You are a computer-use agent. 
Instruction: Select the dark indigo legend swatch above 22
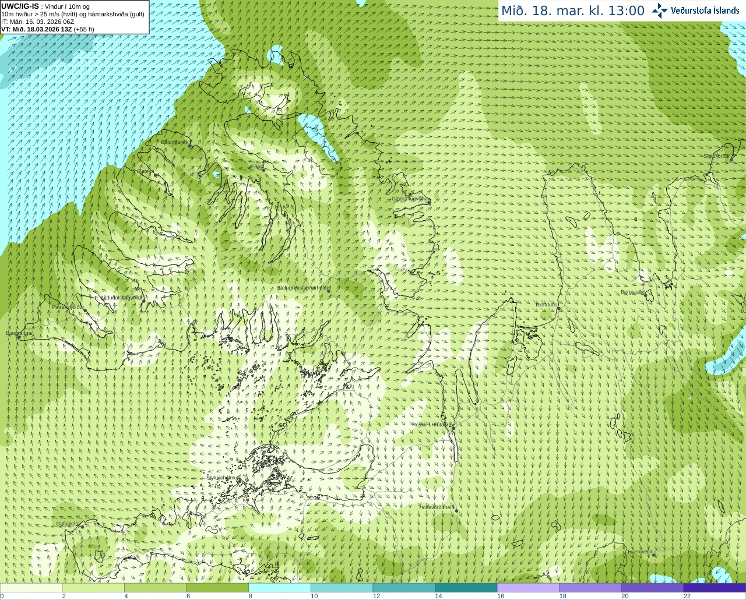(x=715, y=588)
